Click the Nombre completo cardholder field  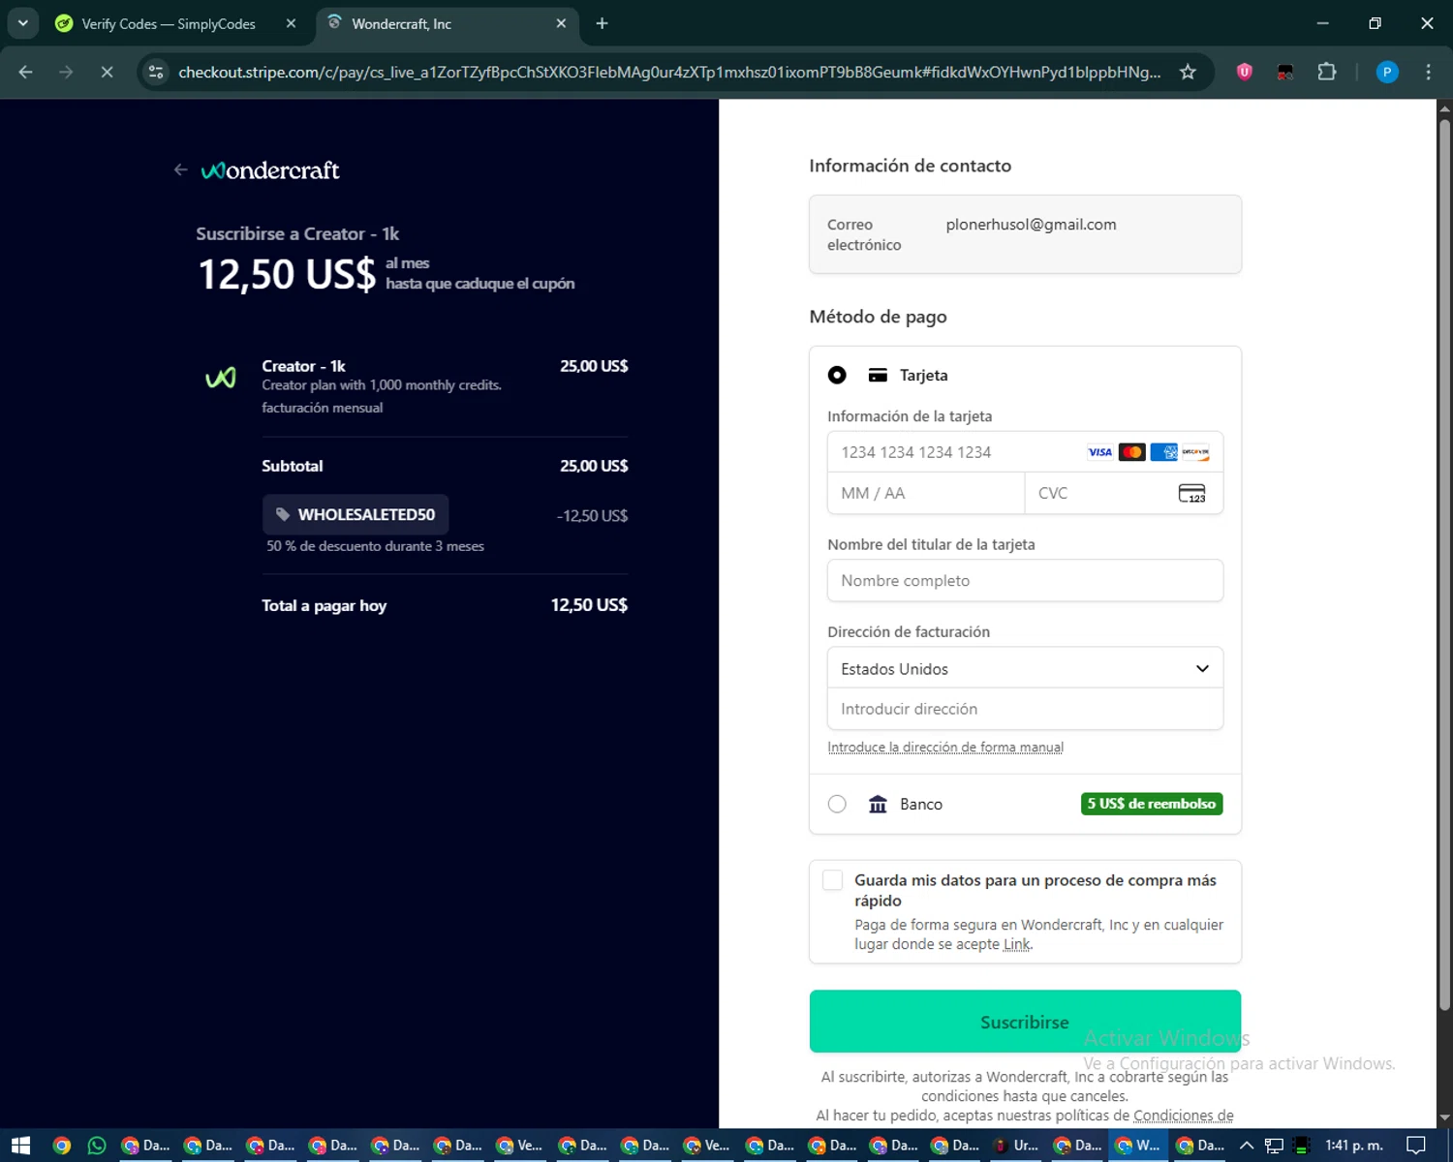(x=1025, y=581)
